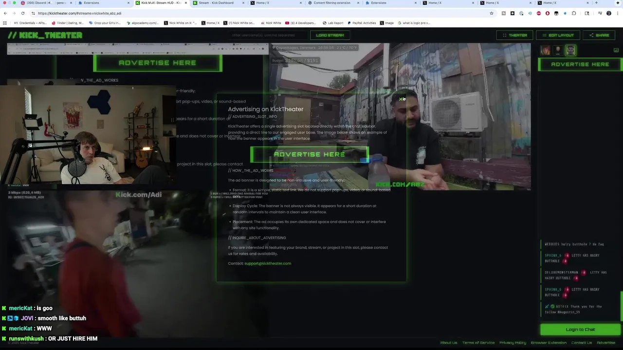The width and height of the screenshot is (623, 350).
Task: Click the Kick.com/Adi watermark text
Action: click(x=138, y=194)
